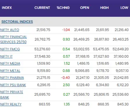Open the NIFTY IT index link
Viewport: 130px width, 108px height.
pyautogui.click(x=6, y=56)
